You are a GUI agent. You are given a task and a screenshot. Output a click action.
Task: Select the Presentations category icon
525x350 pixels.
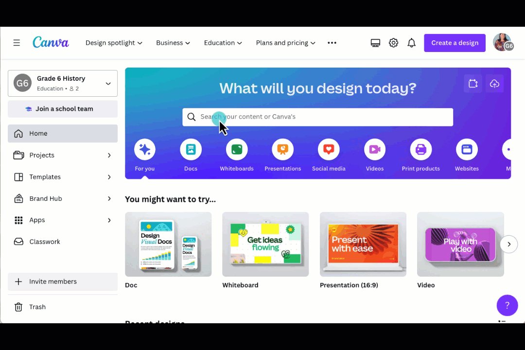click(x=283, y=149)
